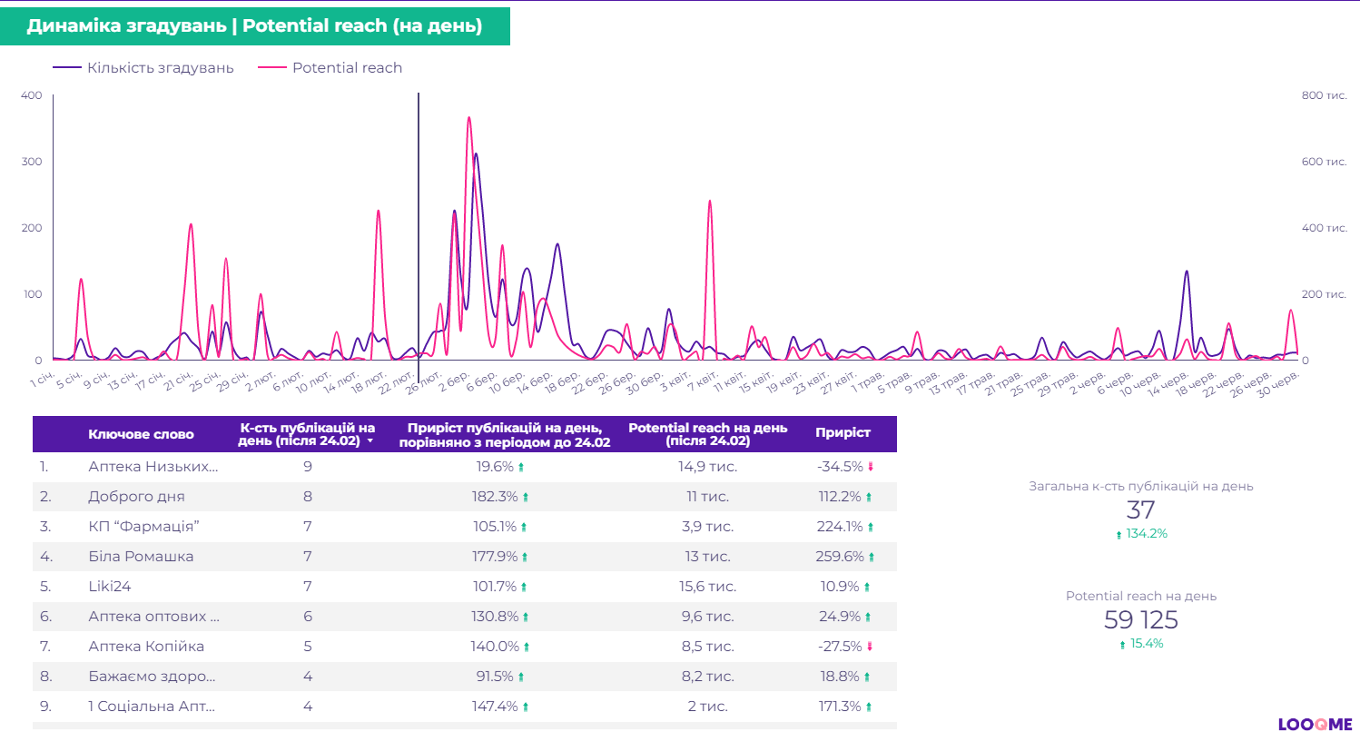1360x742 pixels.
Task: Click the 101.7% growth value
Action: pos(495,587)
